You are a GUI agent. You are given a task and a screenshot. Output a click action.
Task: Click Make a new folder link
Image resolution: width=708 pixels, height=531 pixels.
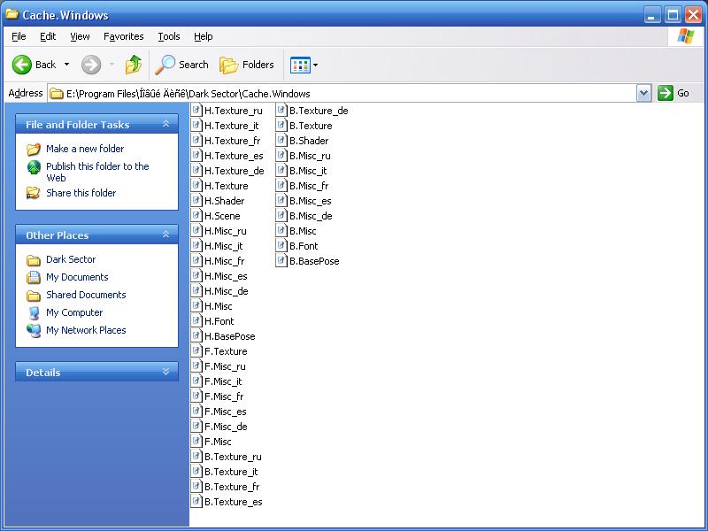[x=85, y=149]
